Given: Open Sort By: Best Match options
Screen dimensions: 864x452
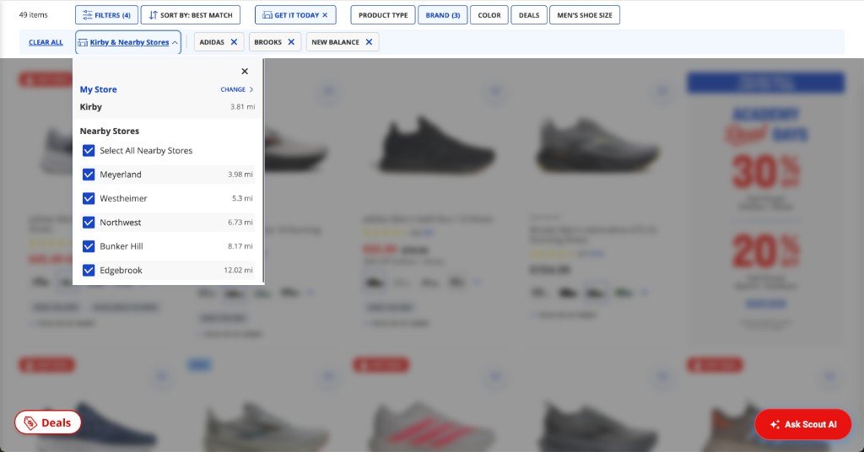Looking at the screenshot, I should 190,15.
